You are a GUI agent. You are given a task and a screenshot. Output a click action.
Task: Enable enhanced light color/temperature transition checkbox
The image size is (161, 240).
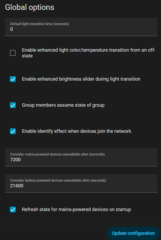[13, 53]
